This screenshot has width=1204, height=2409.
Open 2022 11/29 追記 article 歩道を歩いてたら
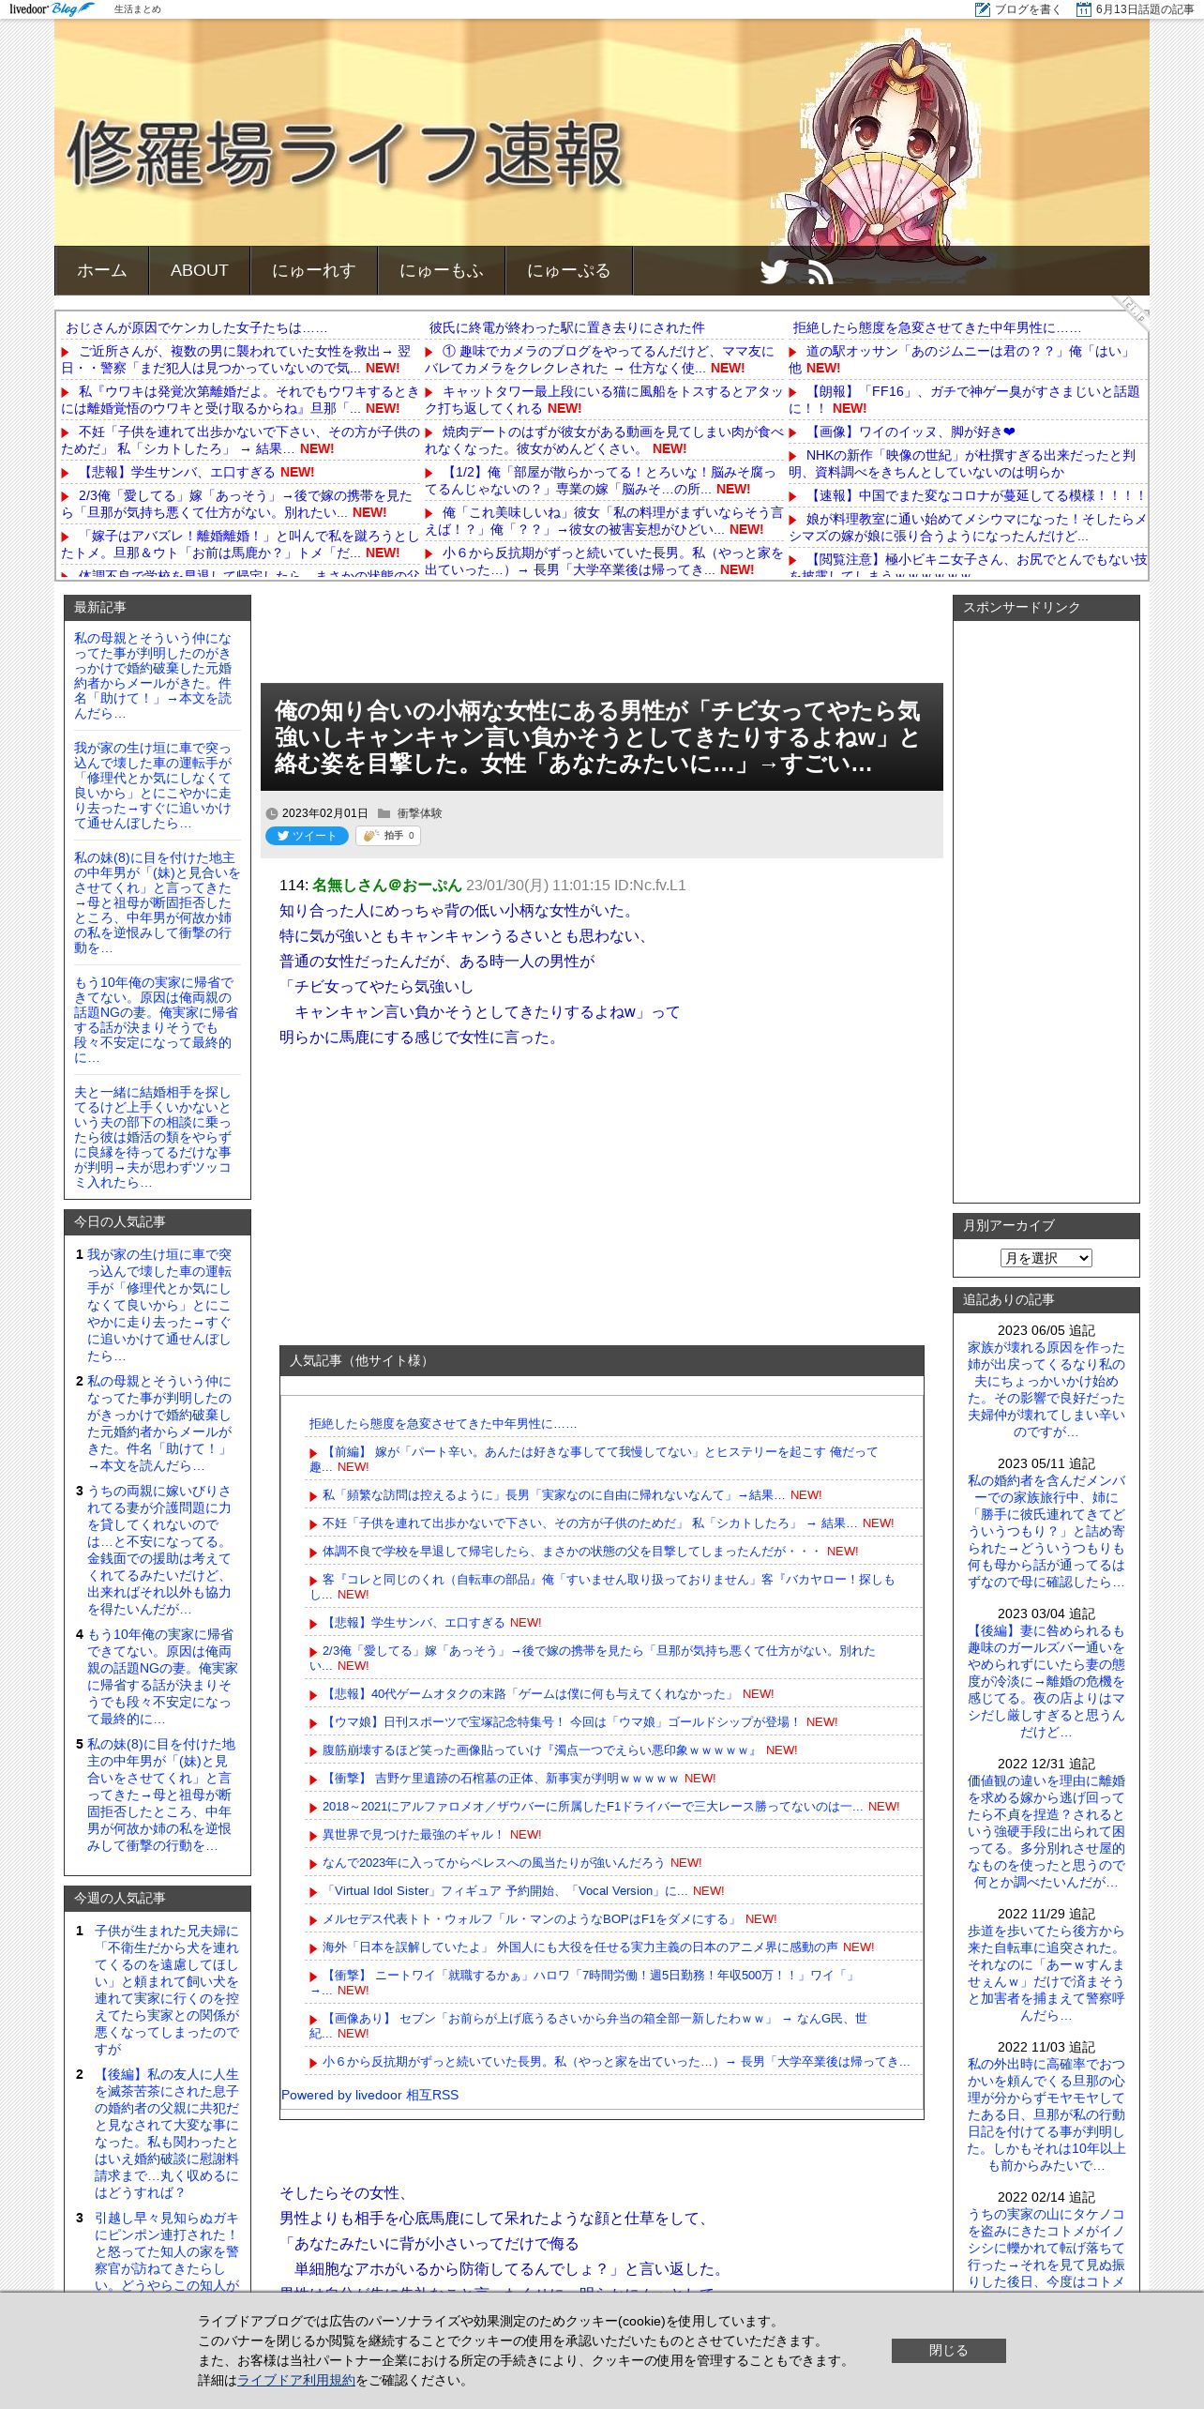(x=1046, y=1973)
